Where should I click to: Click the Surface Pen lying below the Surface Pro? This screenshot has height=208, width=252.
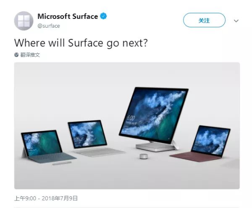[x=62, y=163]
